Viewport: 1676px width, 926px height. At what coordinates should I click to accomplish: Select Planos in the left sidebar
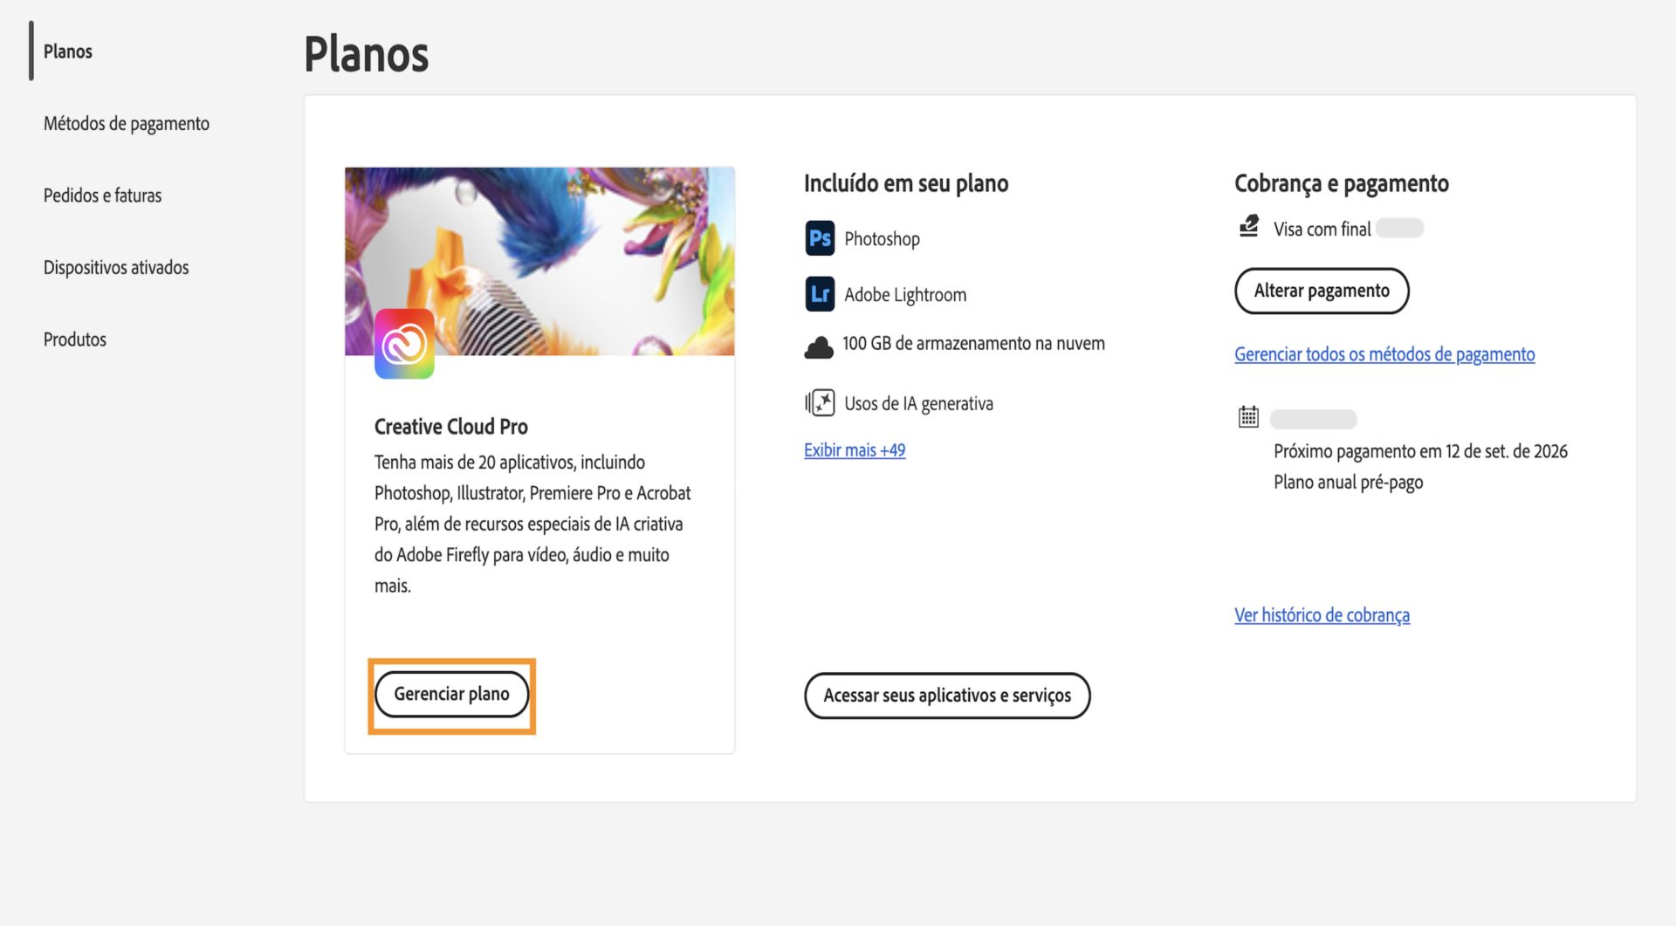(67, 51)
